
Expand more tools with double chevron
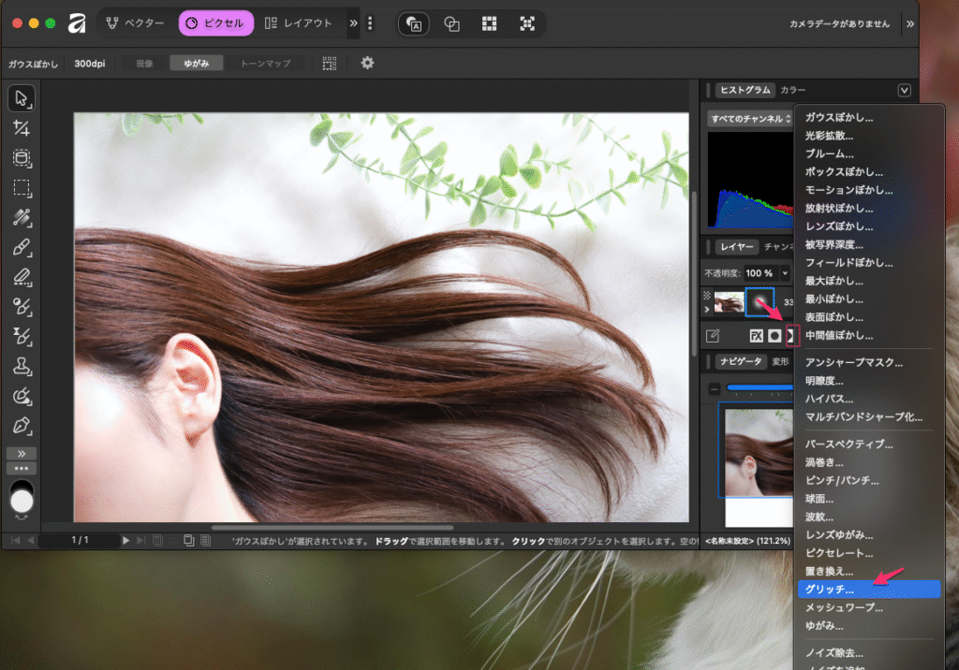tap(22, 454)
